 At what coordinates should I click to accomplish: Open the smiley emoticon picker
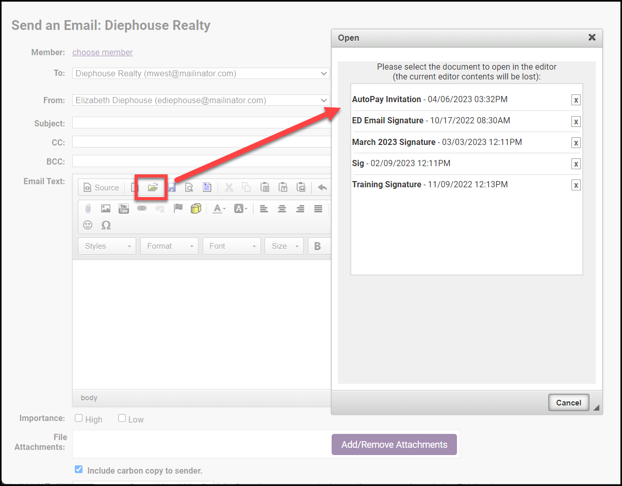88,225
